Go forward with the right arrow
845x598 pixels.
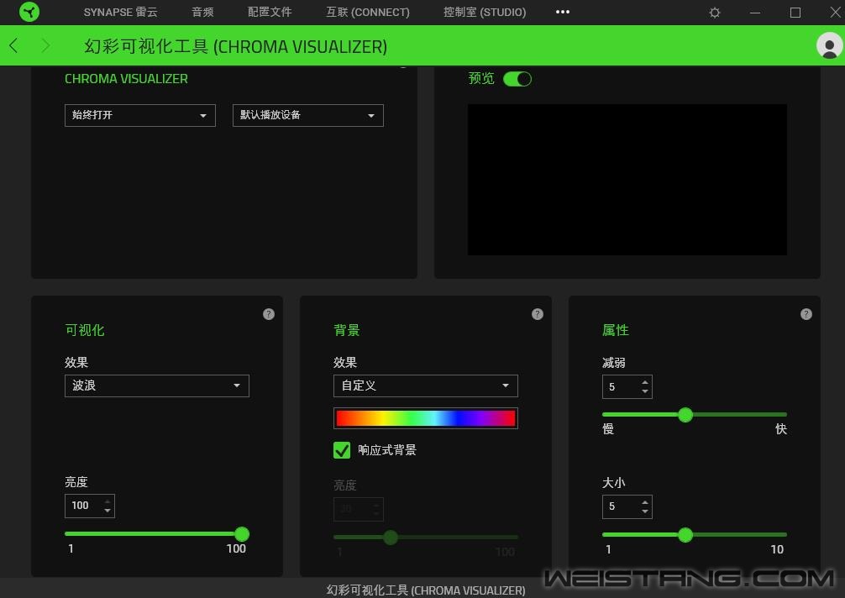coord(45,46)
